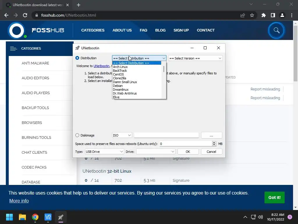
Task: Click OK in the UNetbootin dialog
Action: [x=188, y=152]
